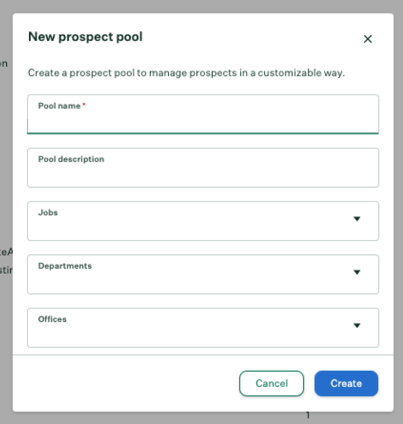Close the New prospect pool dialog

click(368, 39)
